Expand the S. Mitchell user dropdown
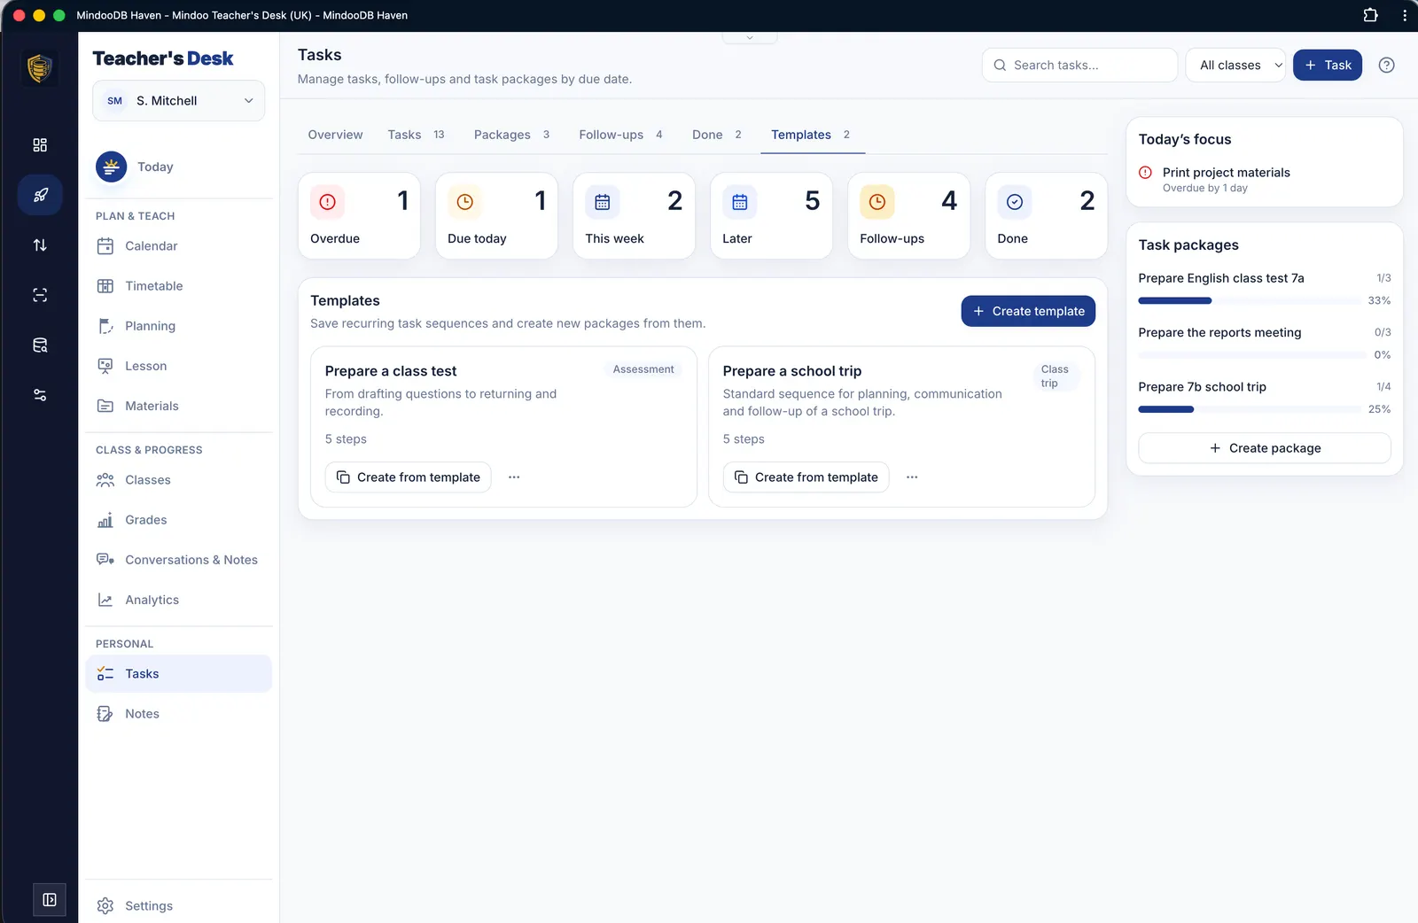This screenshot has height=923, width=1418. (x=179, y=101)
